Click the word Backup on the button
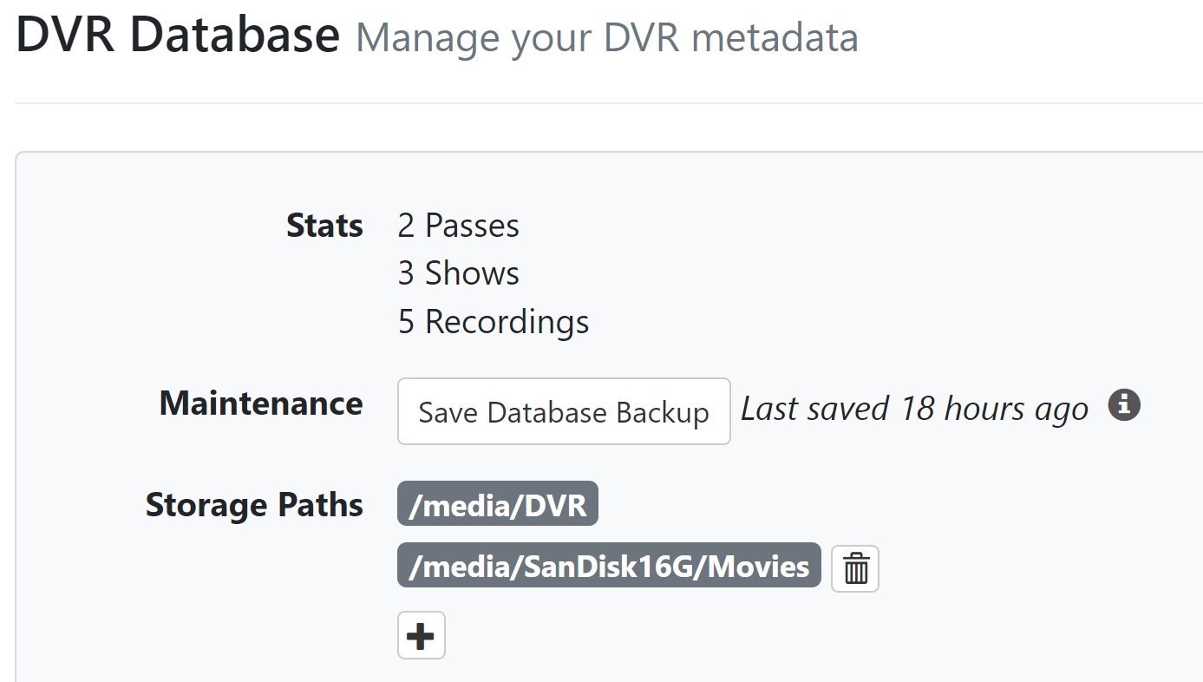 [x=662, y=412]
